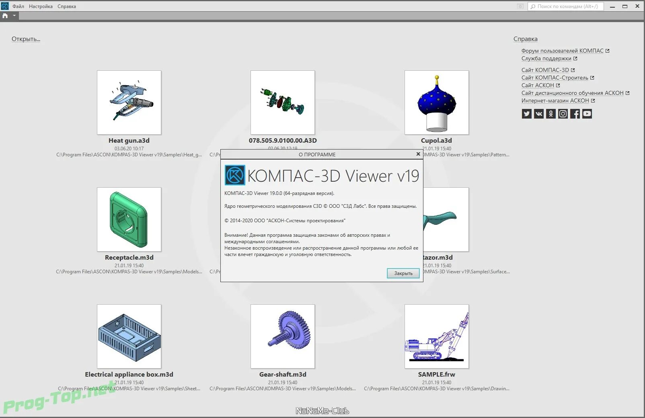The image size is (645, 418).
Task: Open the YouTube social icon
Action: click(587, 114)
